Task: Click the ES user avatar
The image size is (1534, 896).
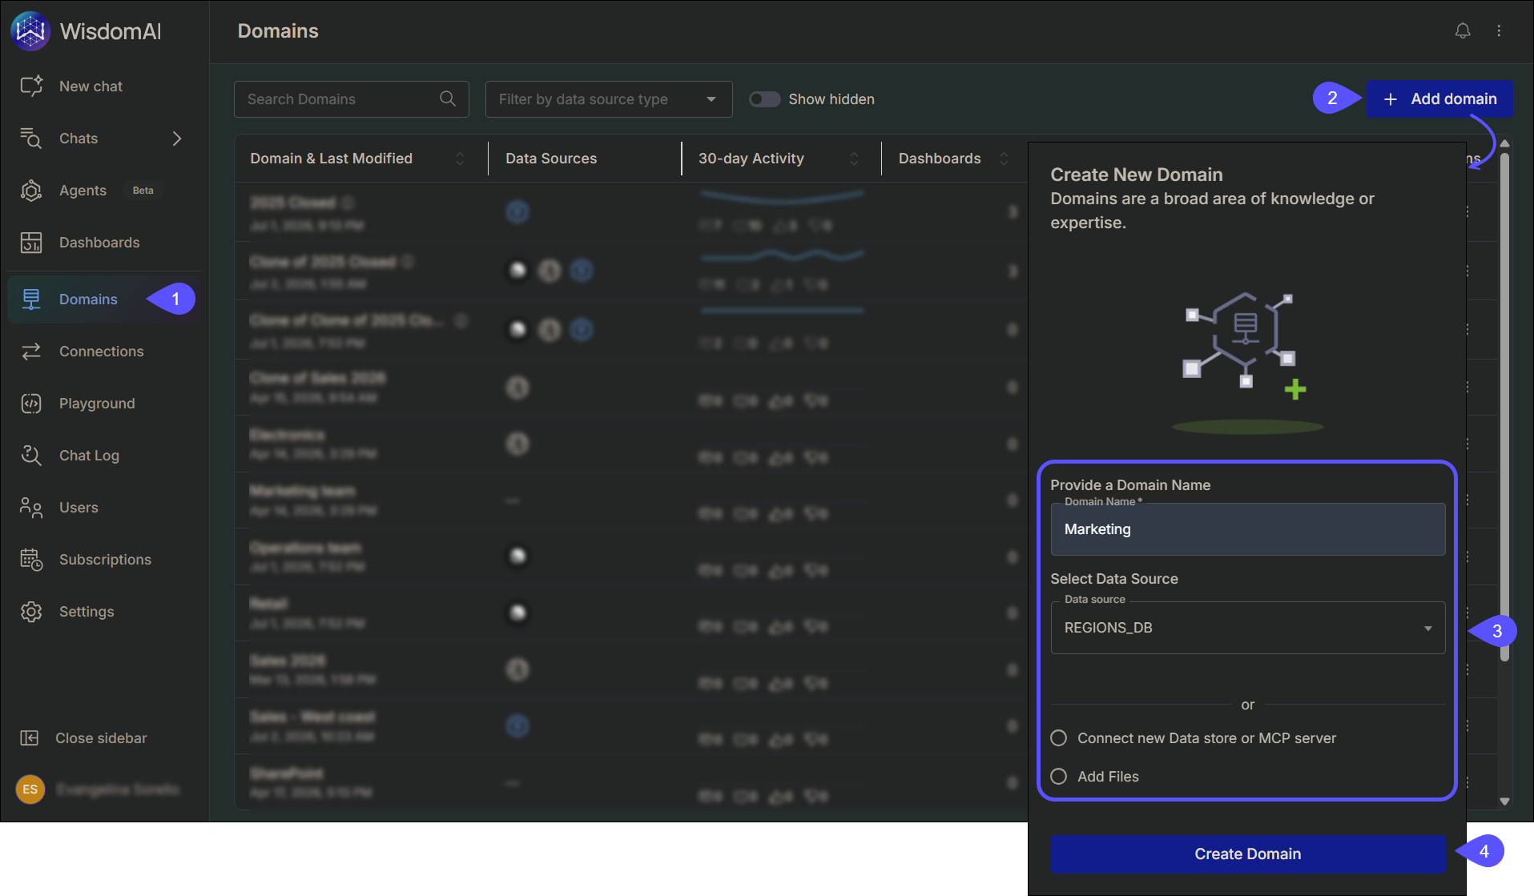Action: pyautogui.click(x=30, y=789)
